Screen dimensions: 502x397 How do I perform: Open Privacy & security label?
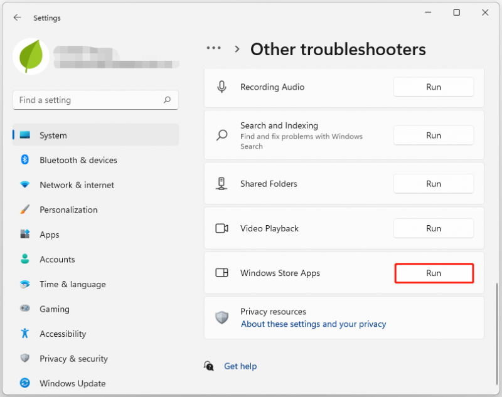pos(73,359)
